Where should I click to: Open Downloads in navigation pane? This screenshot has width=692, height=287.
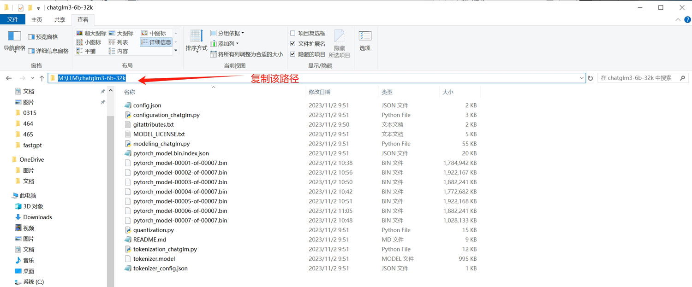click(x=37, y=217)
